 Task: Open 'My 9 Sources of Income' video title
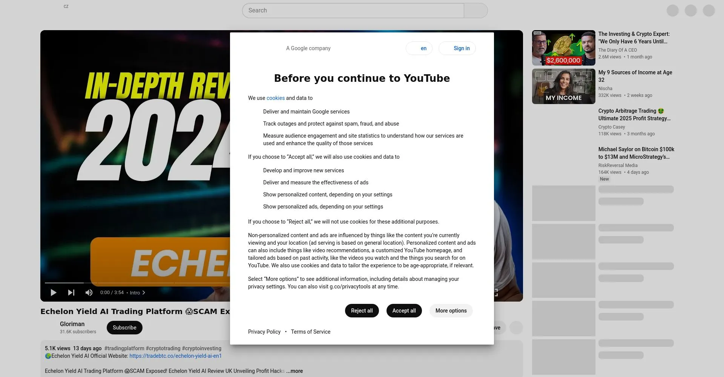(635, 76)
